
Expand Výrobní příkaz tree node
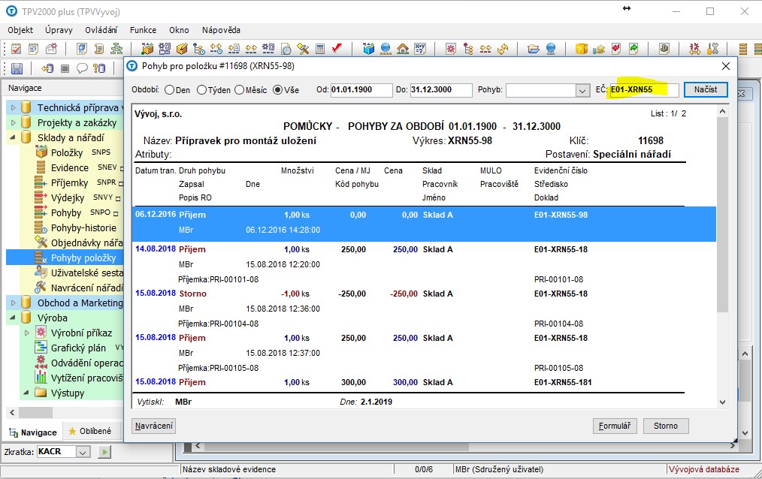point(27,333)
